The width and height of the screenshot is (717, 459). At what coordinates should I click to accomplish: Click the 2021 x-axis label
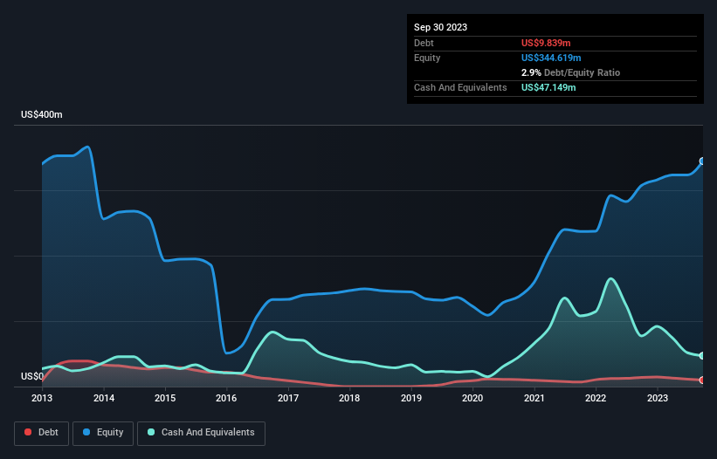click(x=534, y=398)
